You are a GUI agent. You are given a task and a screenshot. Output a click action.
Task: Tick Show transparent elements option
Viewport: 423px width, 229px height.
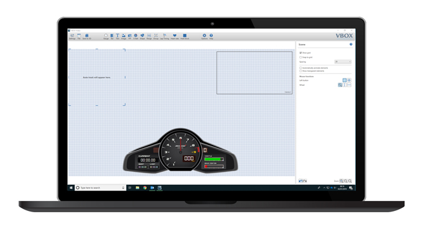pyautogui.click(x=300, y=71)
